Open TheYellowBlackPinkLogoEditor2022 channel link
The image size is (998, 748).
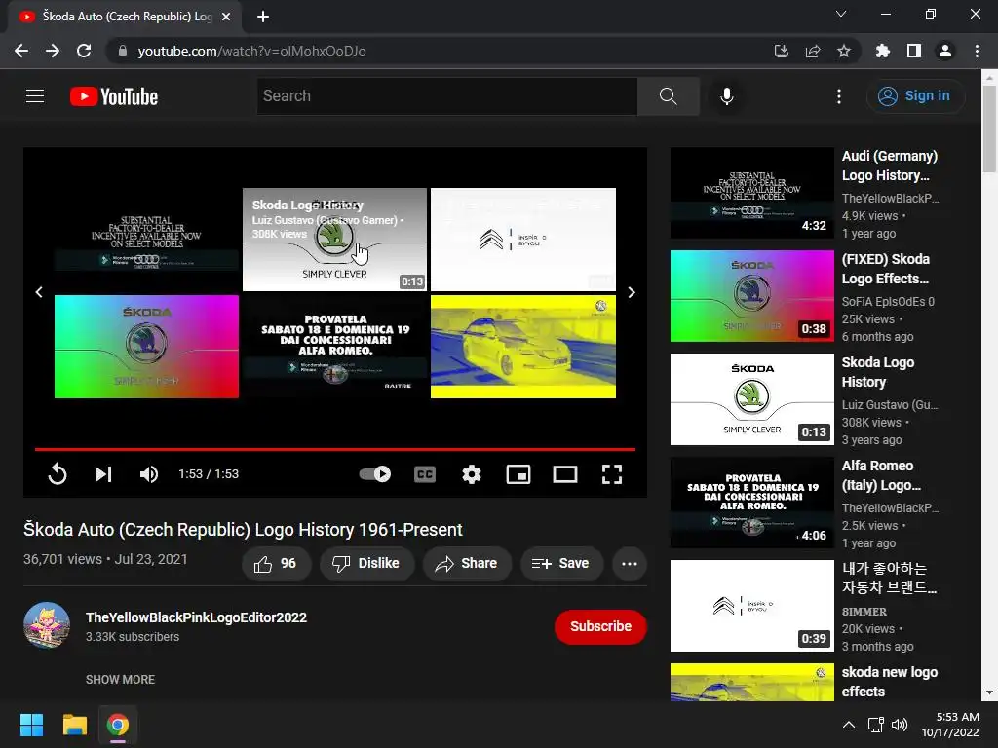click(196, 617)
